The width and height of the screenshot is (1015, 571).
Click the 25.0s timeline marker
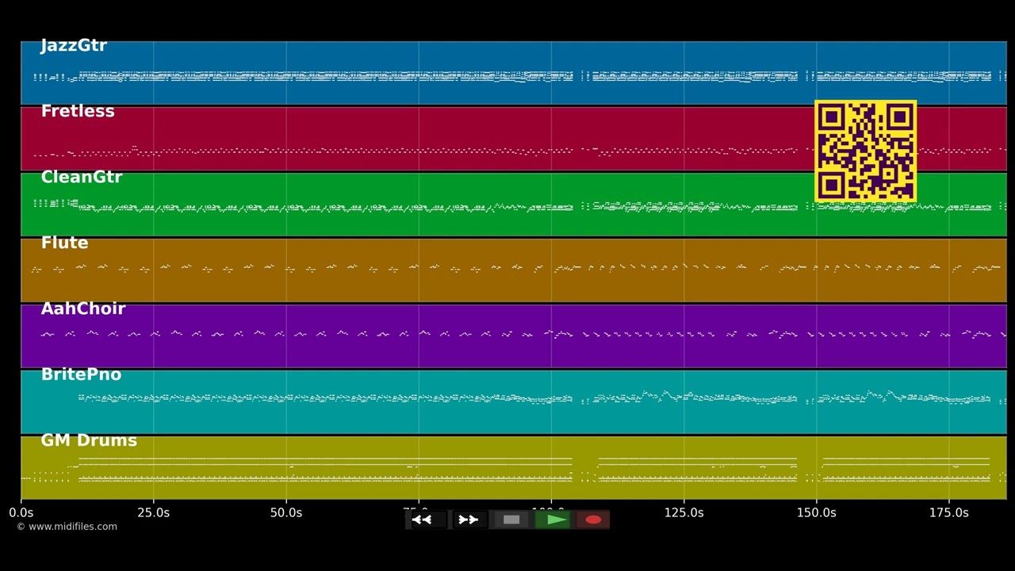[x=153, y=513]
